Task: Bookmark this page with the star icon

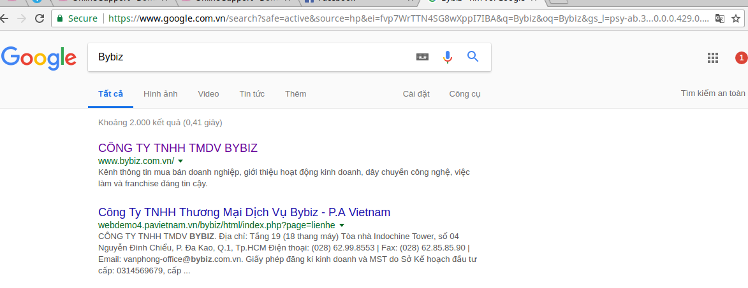Action: click(x=736, y=18)
